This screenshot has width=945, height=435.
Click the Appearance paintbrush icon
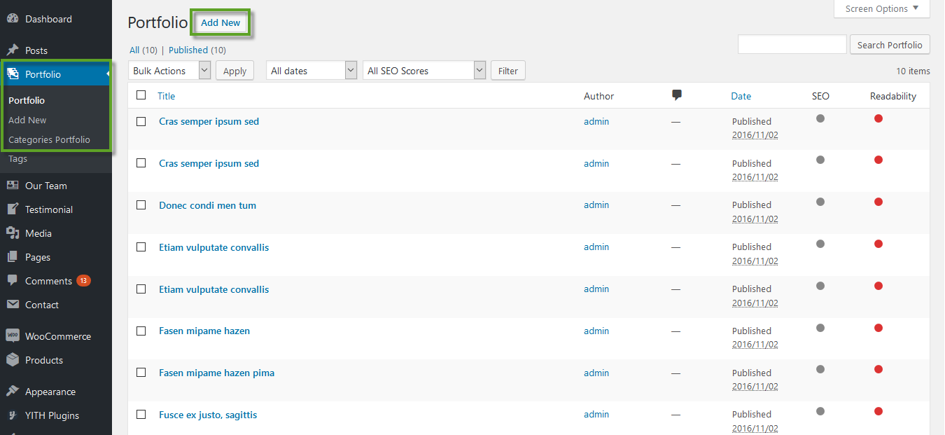[x=12, y=392]
